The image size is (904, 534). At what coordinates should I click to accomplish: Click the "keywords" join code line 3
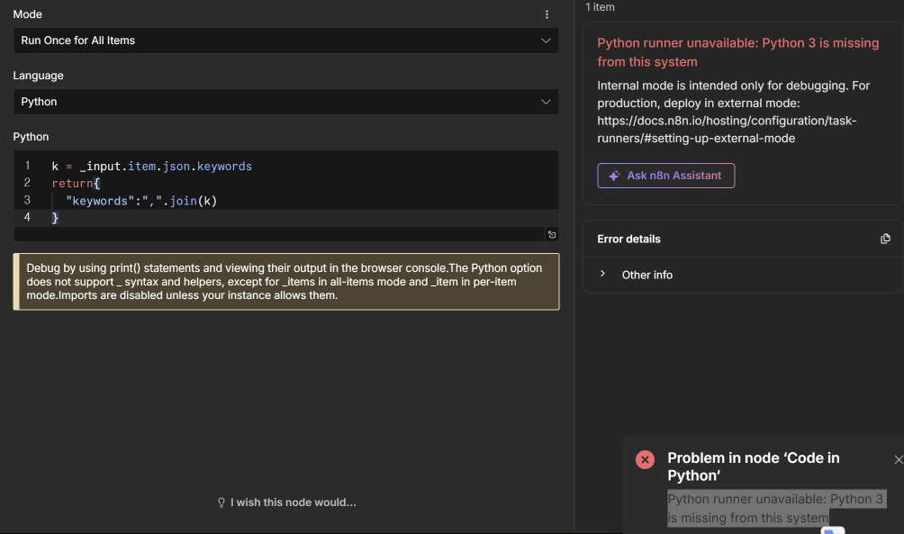point(141,201)
